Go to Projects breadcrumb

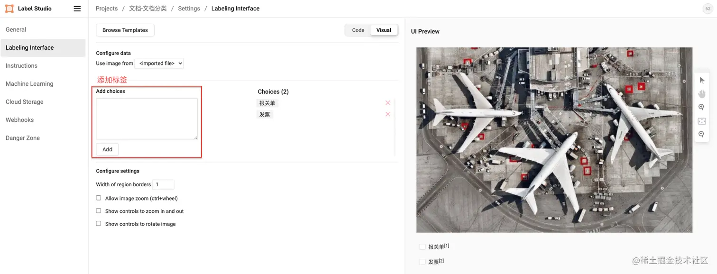[x=107, y=9]
